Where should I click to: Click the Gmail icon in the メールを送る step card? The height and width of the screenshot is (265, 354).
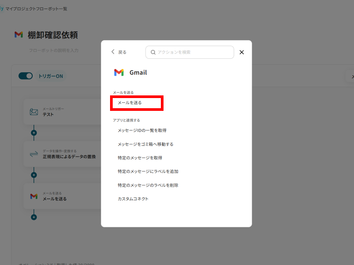tap(34, 196)
